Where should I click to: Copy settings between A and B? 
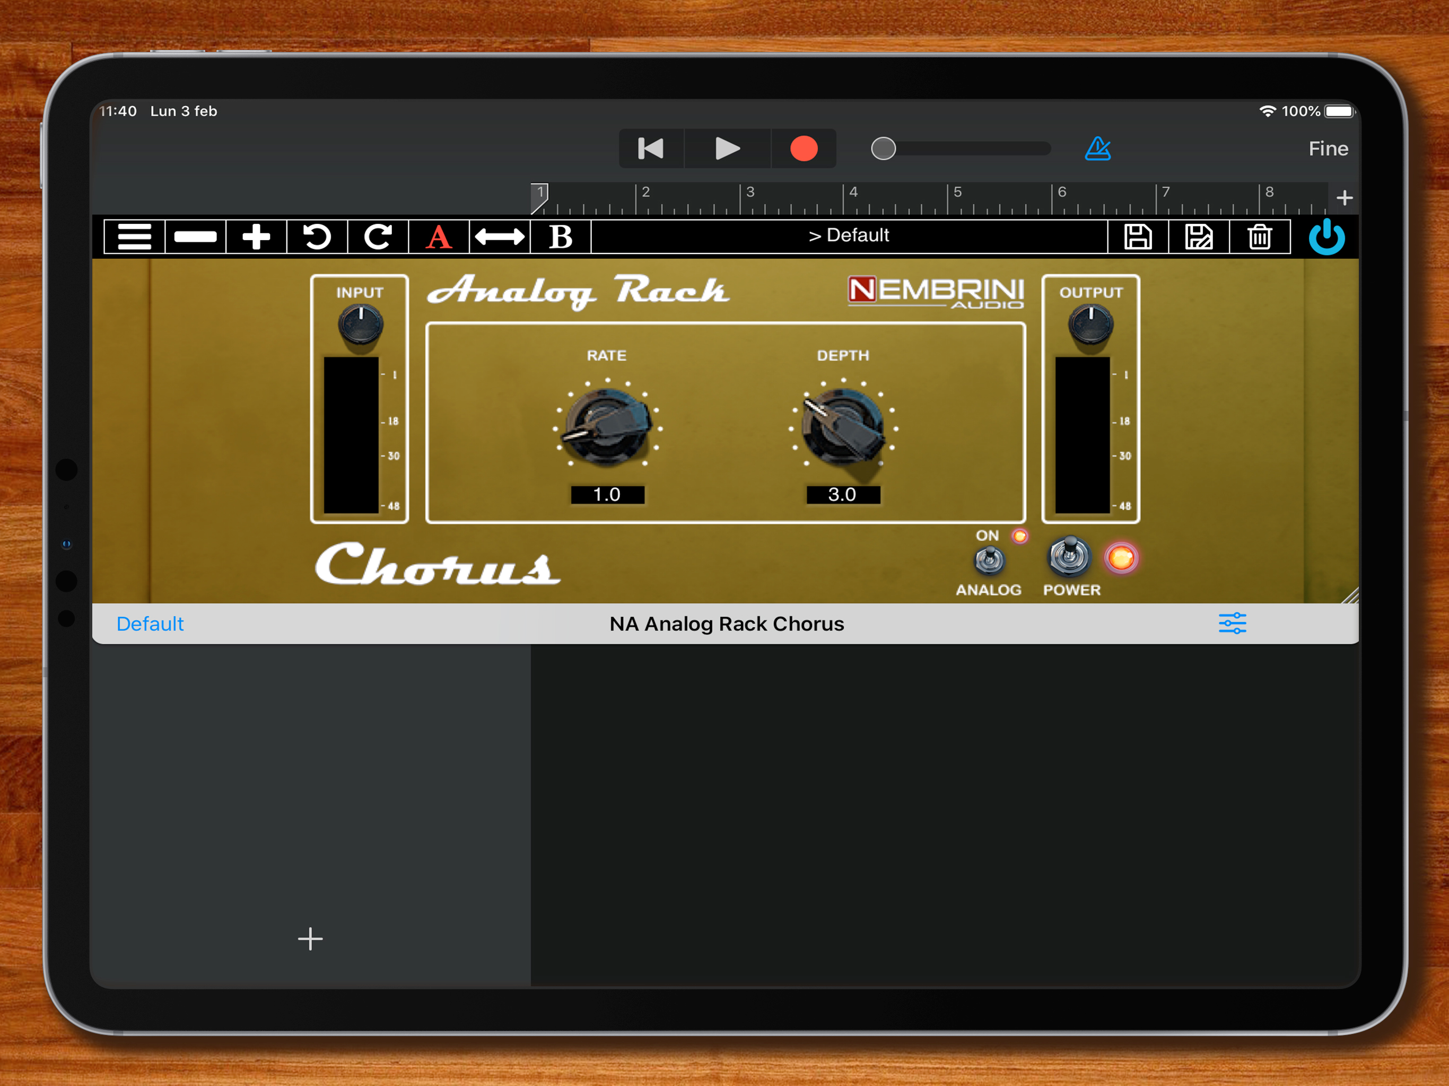click(x=500, y=237)
